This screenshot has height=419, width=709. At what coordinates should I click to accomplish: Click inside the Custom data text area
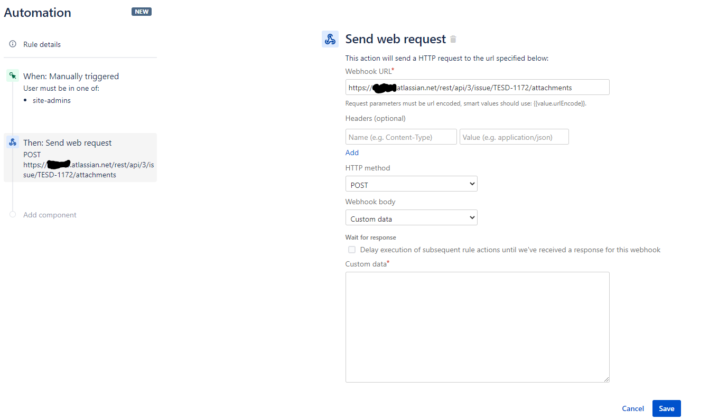click(478, 327)
